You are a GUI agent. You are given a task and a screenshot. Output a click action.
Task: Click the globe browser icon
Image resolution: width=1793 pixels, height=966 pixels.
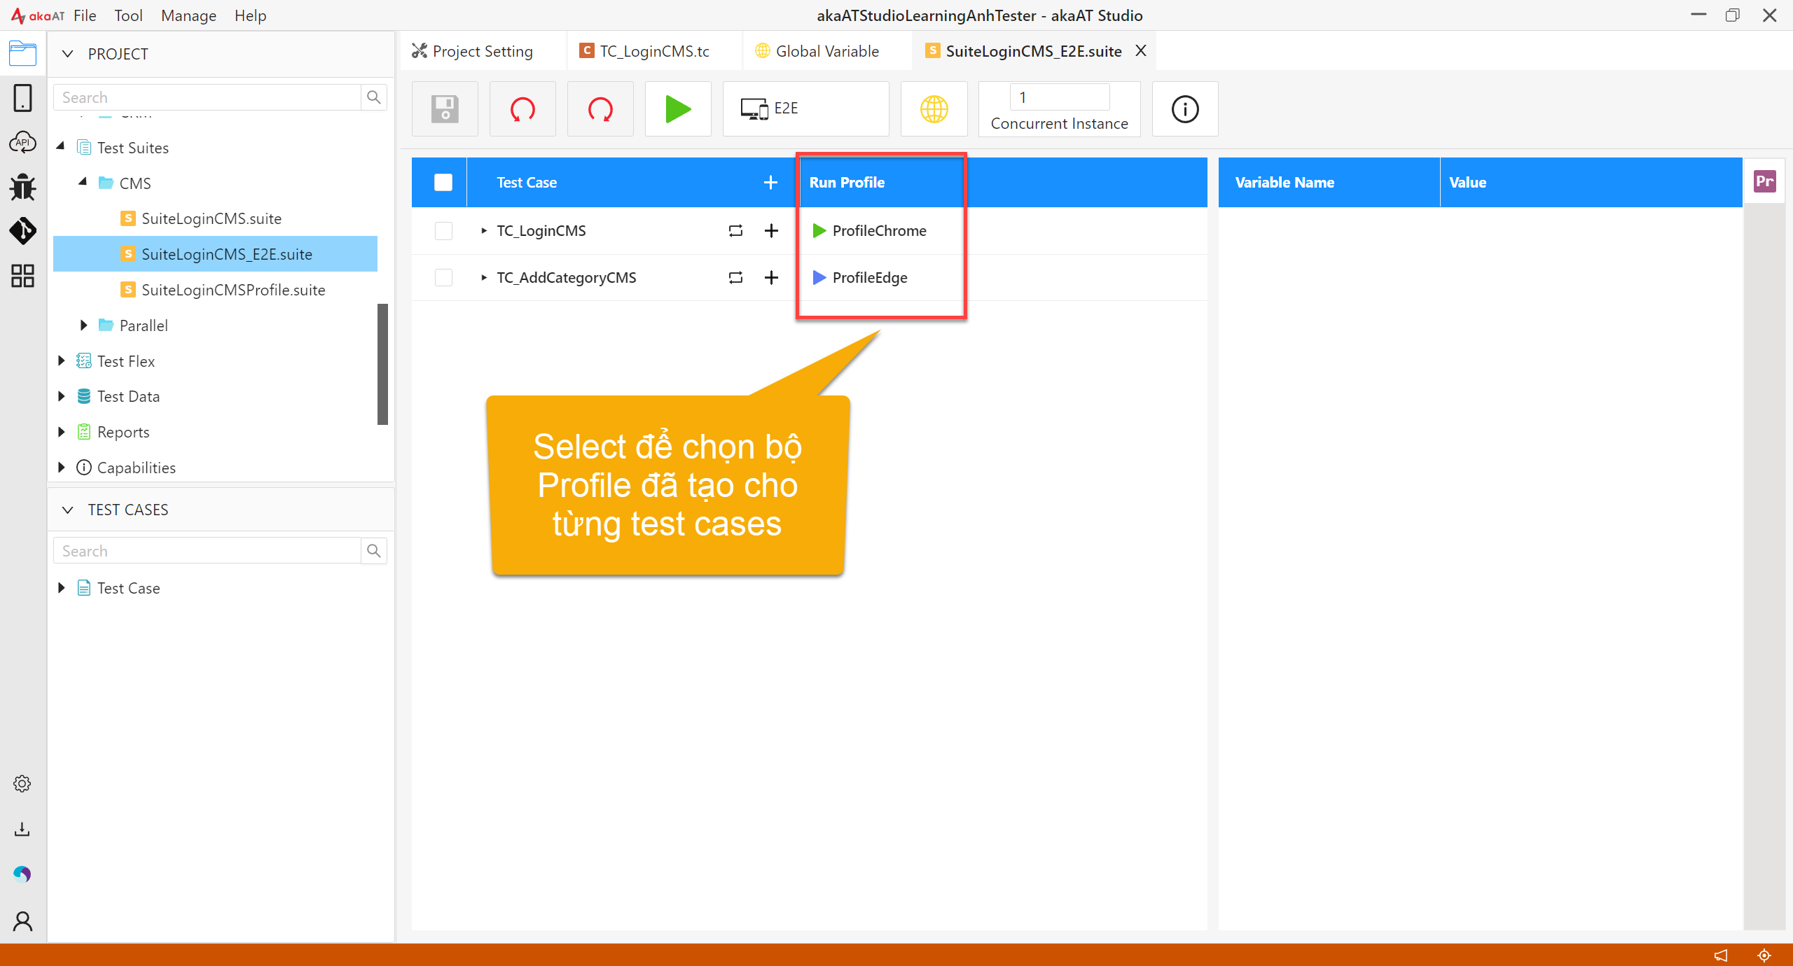click(x=934, y=109)
